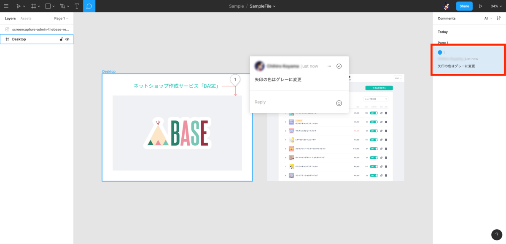Click commenter avatar in comment popup

click(259, 66)
